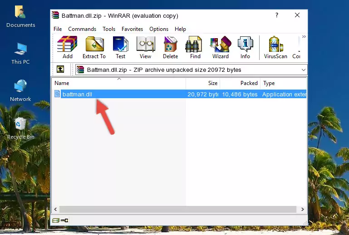Click the battman.dll file icon
The height and width of the screenshot is (235, 349).
point(57,94)
